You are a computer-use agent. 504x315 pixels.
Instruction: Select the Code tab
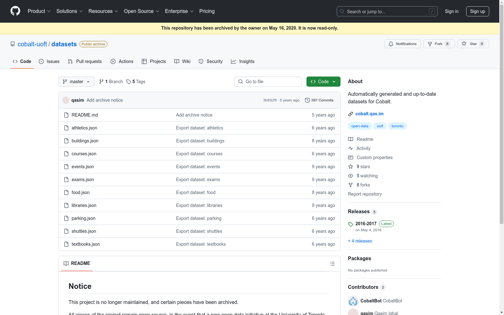pos(22,61)
